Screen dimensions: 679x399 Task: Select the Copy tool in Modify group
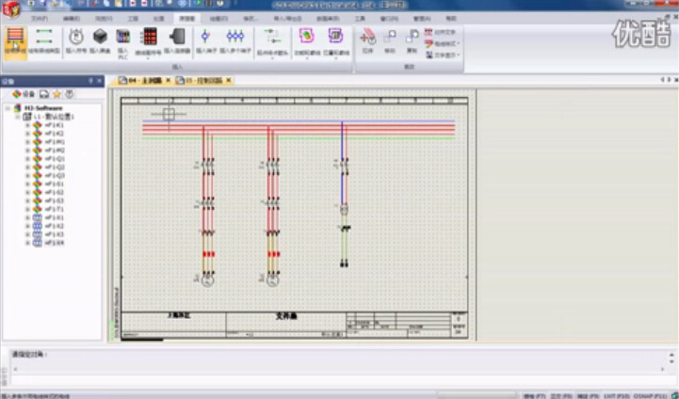tap(412, 40)
